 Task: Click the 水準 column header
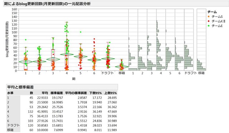click(x=10, y=93)
